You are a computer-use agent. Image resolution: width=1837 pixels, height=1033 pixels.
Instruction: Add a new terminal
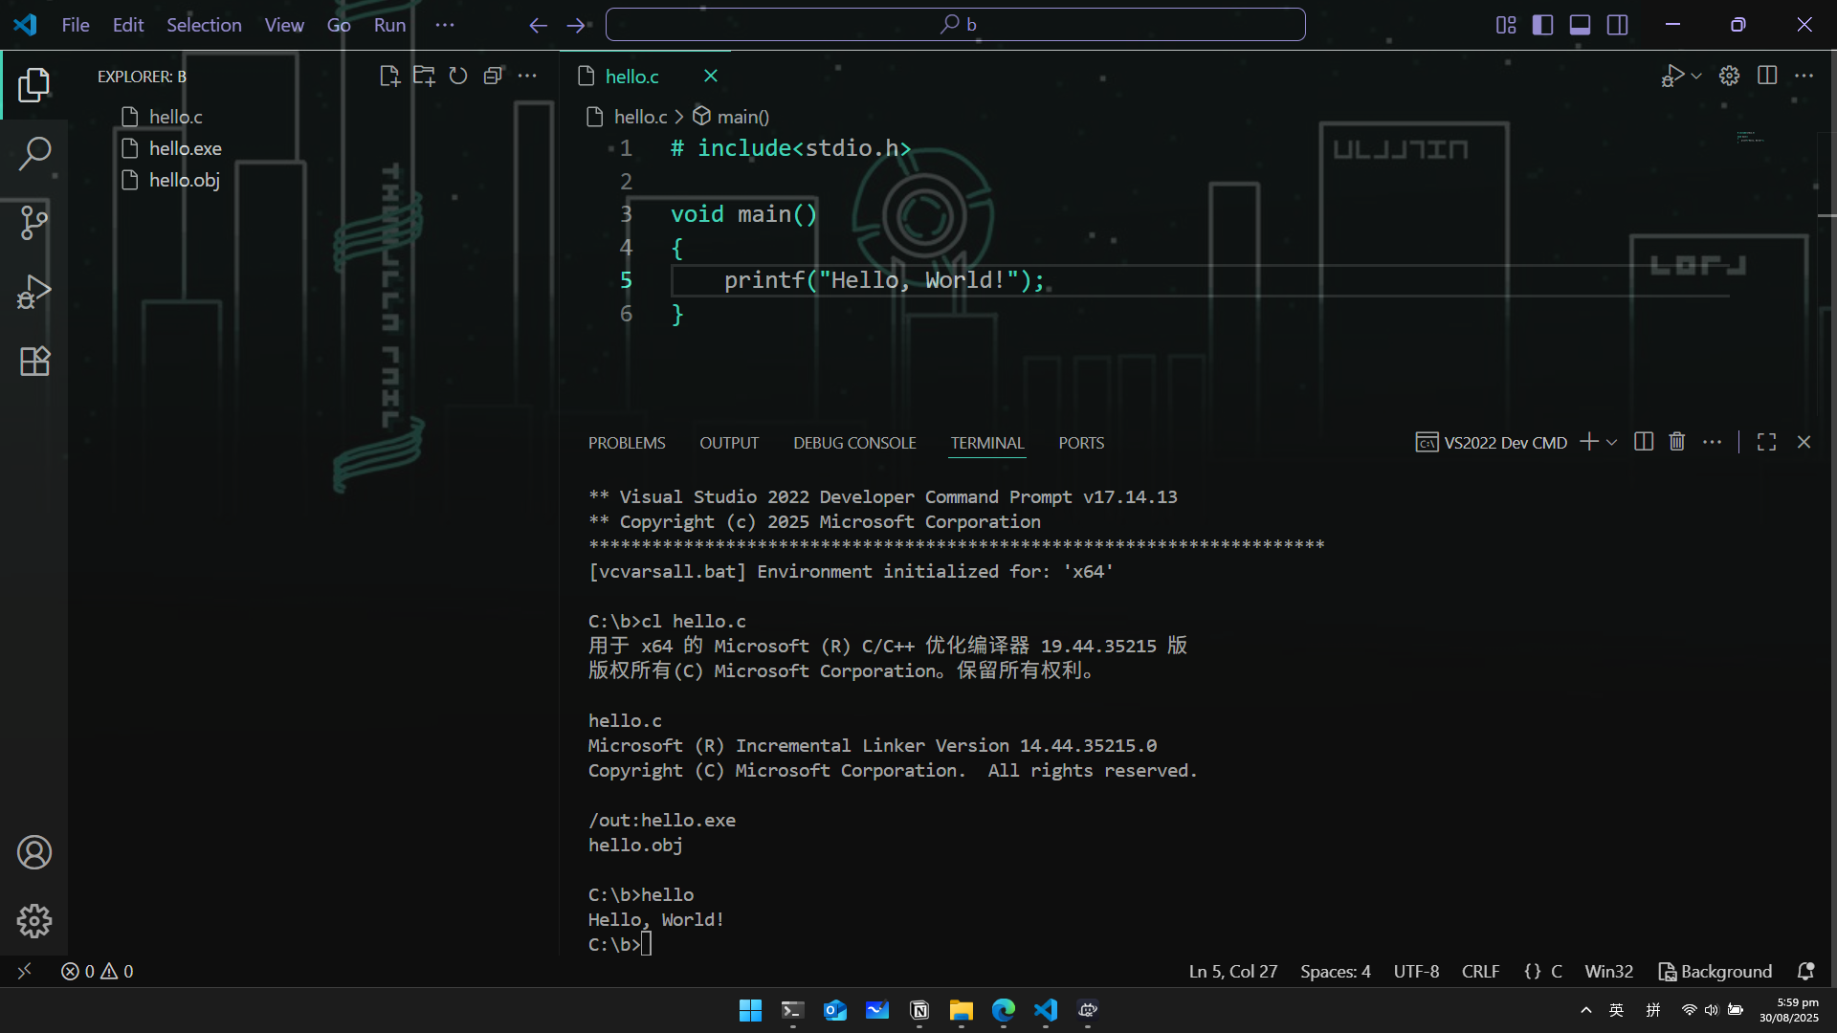pyautogui.click(x=1589, y=442)
